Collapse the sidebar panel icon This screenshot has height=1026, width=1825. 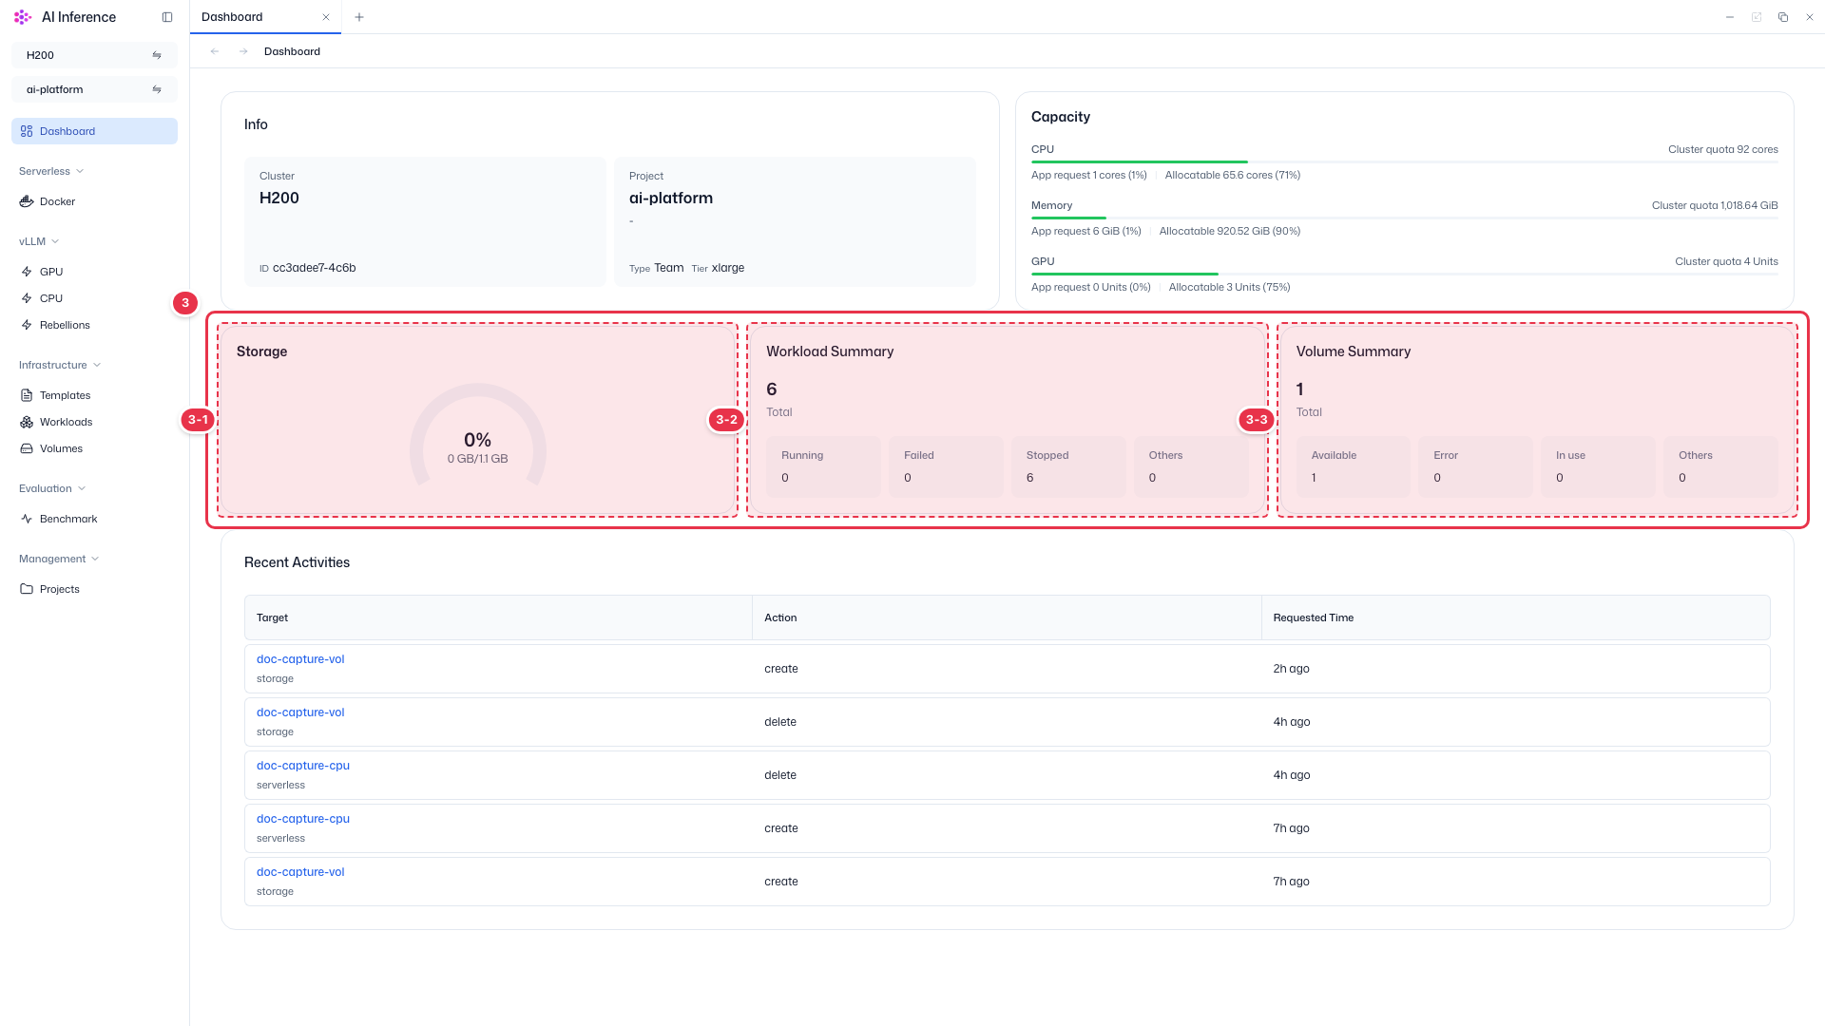pyautogui.click(x=167, y=17)
